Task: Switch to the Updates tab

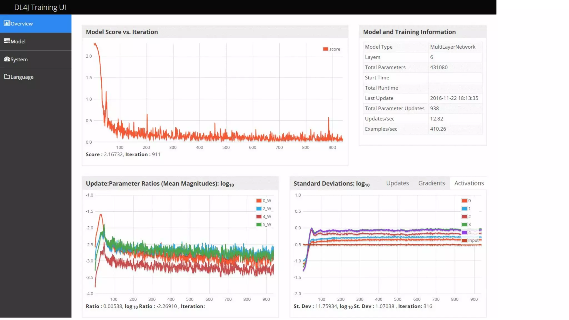Action: 397,183
